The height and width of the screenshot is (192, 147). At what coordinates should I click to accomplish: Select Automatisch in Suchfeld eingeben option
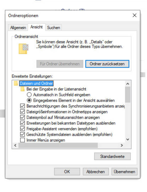click(29, 95)
